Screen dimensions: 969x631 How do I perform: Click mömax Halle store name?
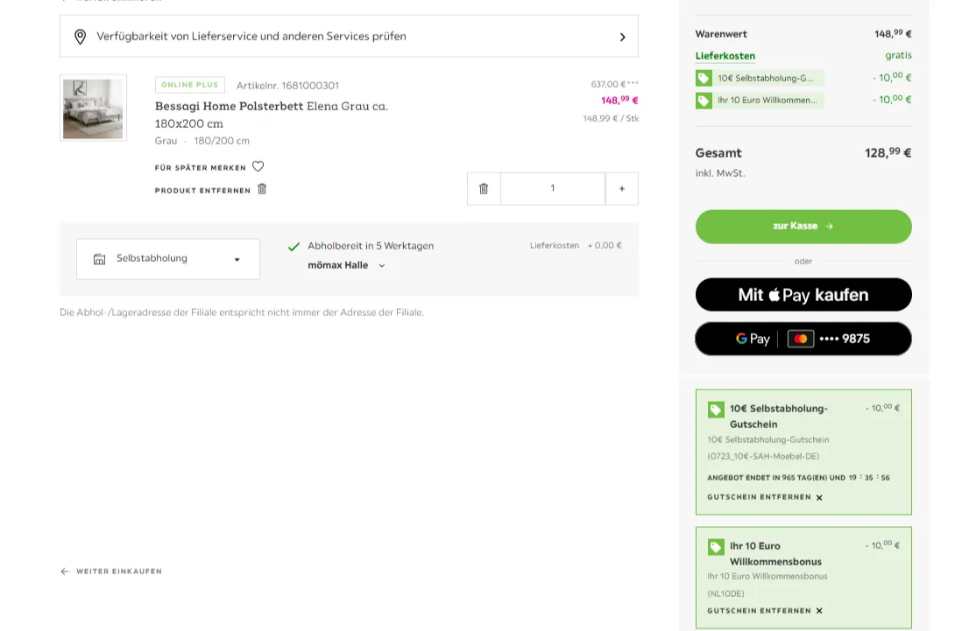point(338,265)
